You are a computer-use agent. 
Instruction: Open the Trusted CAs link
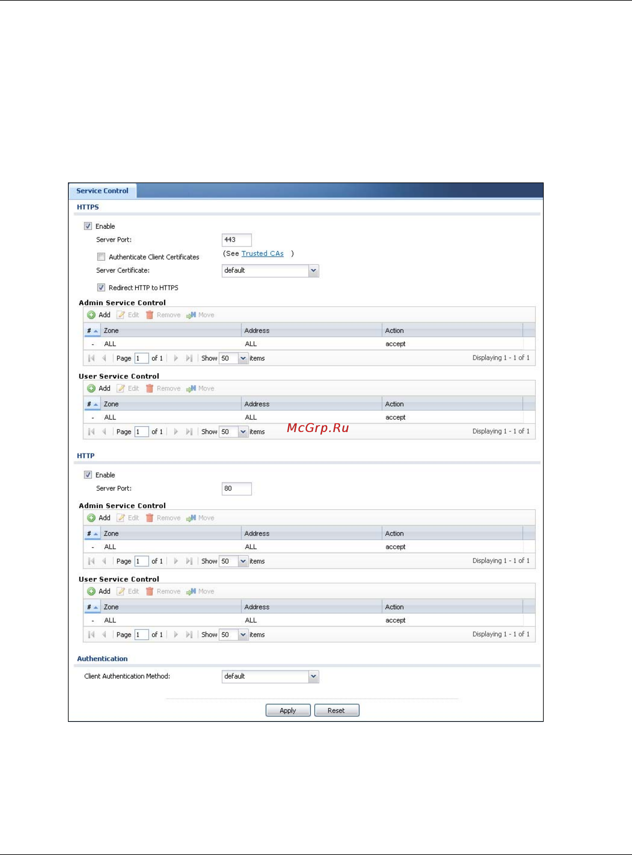pos(262,253)
